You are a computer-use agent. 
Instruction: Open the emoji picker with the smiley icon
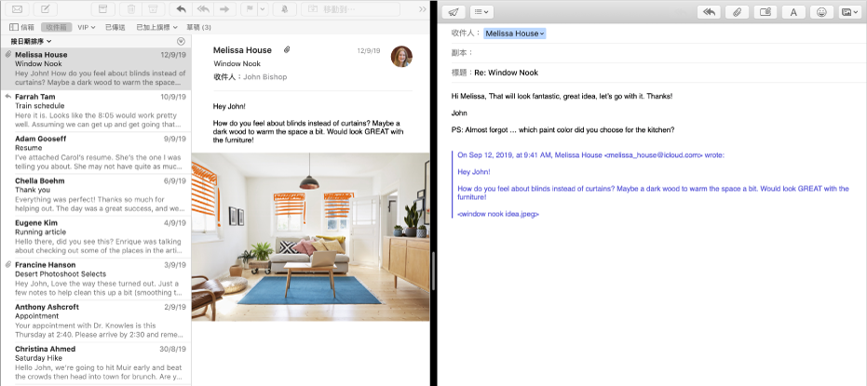coord(821,12)
